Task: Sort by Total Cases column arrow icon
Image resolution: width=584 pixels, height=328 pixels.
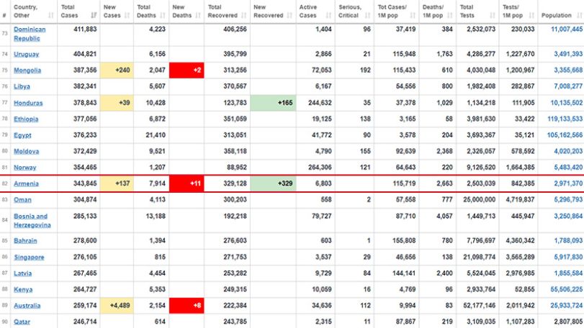Action: point(94,15)
